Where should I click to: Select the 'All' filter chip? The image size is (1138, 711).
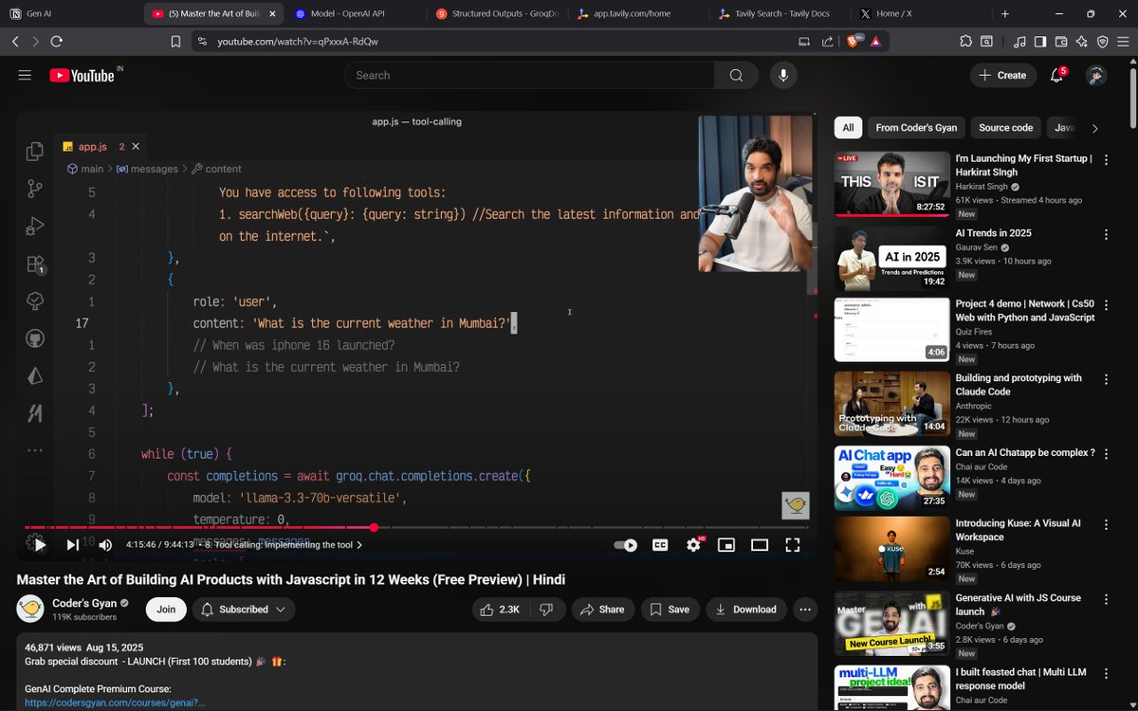click(848, 127)
